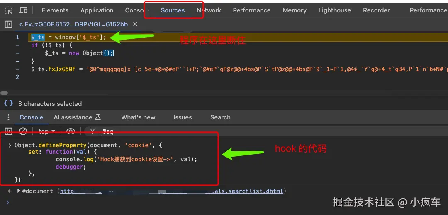Open the Application panel tab
448x215 pixels.
pos(97,10)
